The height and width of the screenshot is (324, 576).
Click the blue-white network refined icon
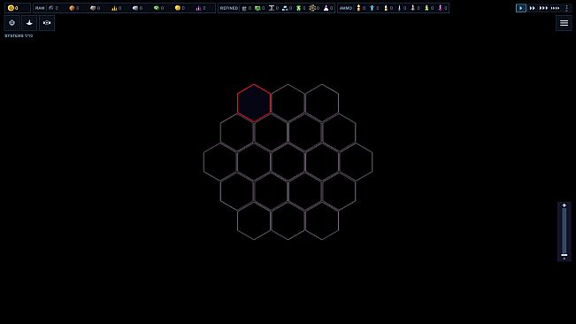click(x=285, y=8)
